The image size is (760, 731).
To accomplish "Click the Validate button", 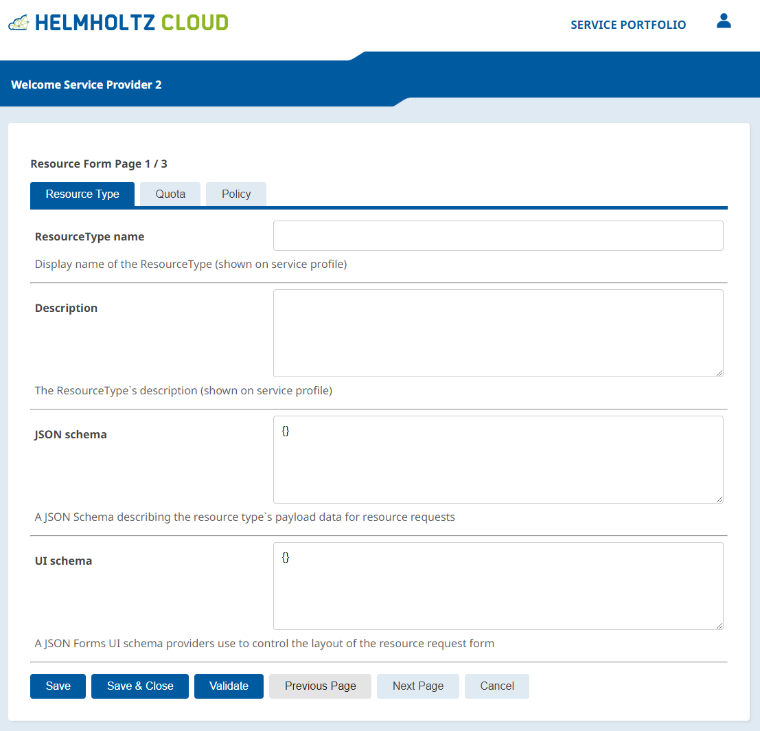I will click(x=229, y=686).
